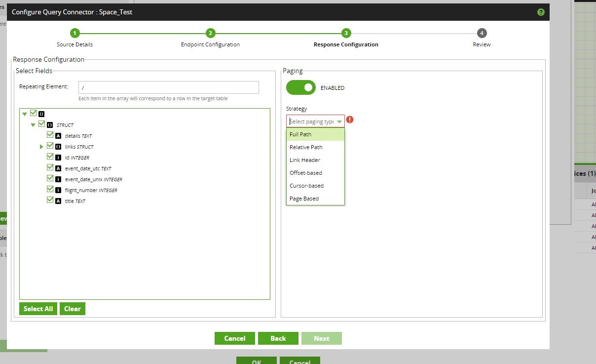This screenshot has width=596, height=364.
Task: Click the integer icon beside flight_number
Action: click(58, 190)
